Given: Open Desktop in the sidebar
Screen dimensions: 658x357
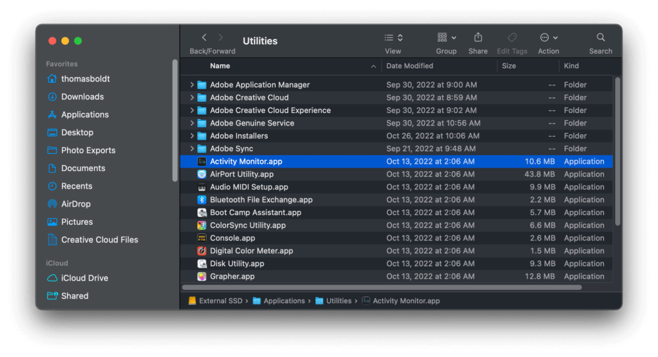Looking at the screenshot, I should pos(70,133).
